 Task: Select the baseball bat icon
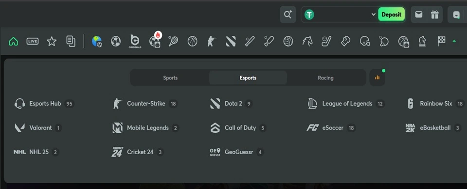click(250, 41)
